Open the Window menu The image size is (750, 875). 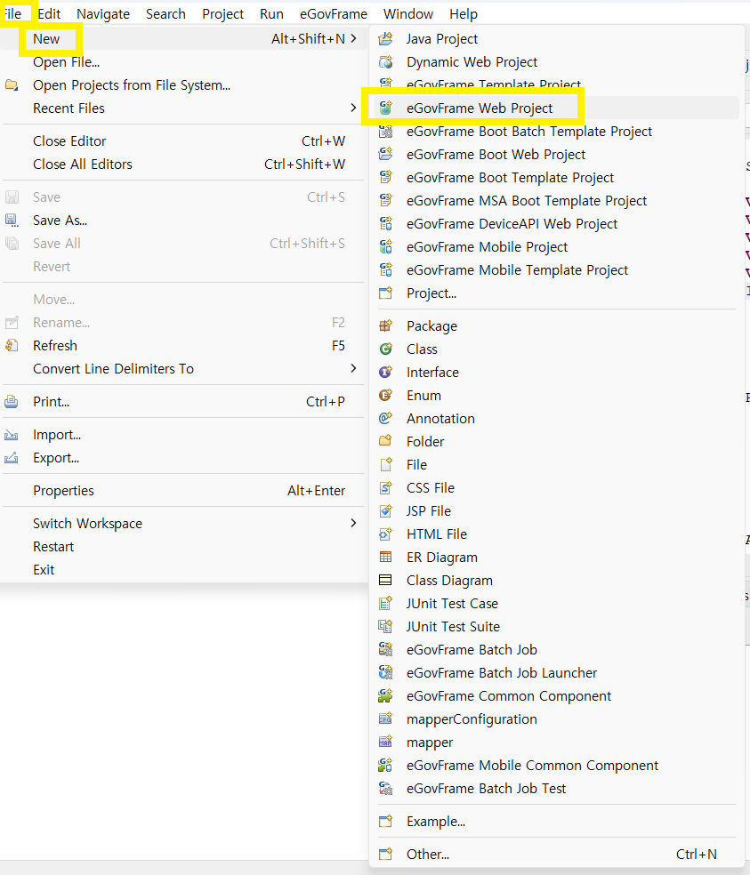tap(408, 14)
